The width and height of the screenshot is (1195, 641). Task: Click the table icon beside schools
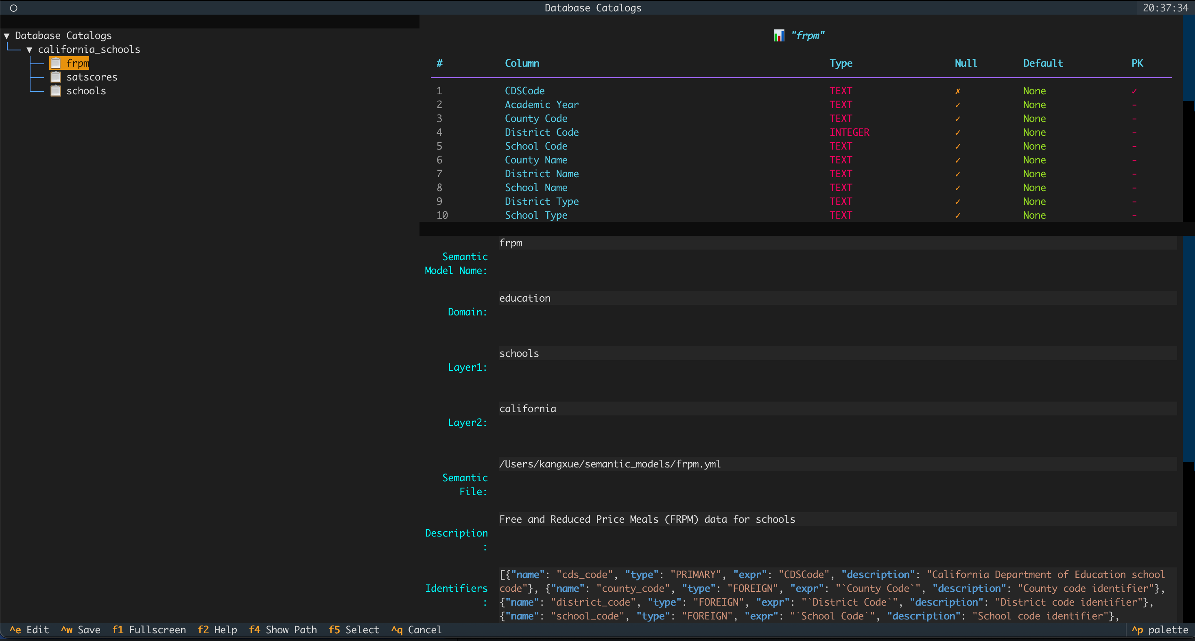tap(56, 91)
